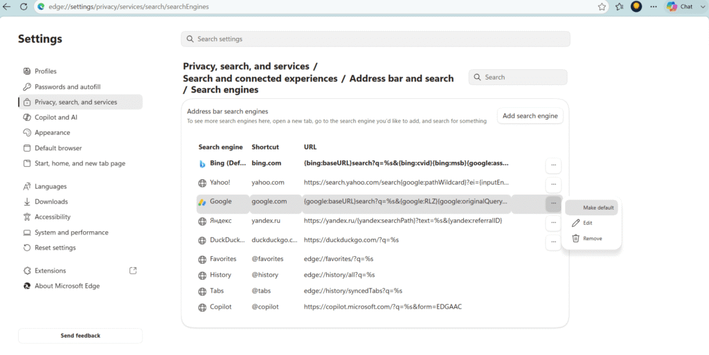Click the copilot.microsoft.com URL text
Screen dimensions: 709x355
(383, 307)
